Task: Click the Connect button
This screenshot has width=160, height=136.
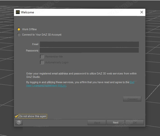Action: point(132,99)
